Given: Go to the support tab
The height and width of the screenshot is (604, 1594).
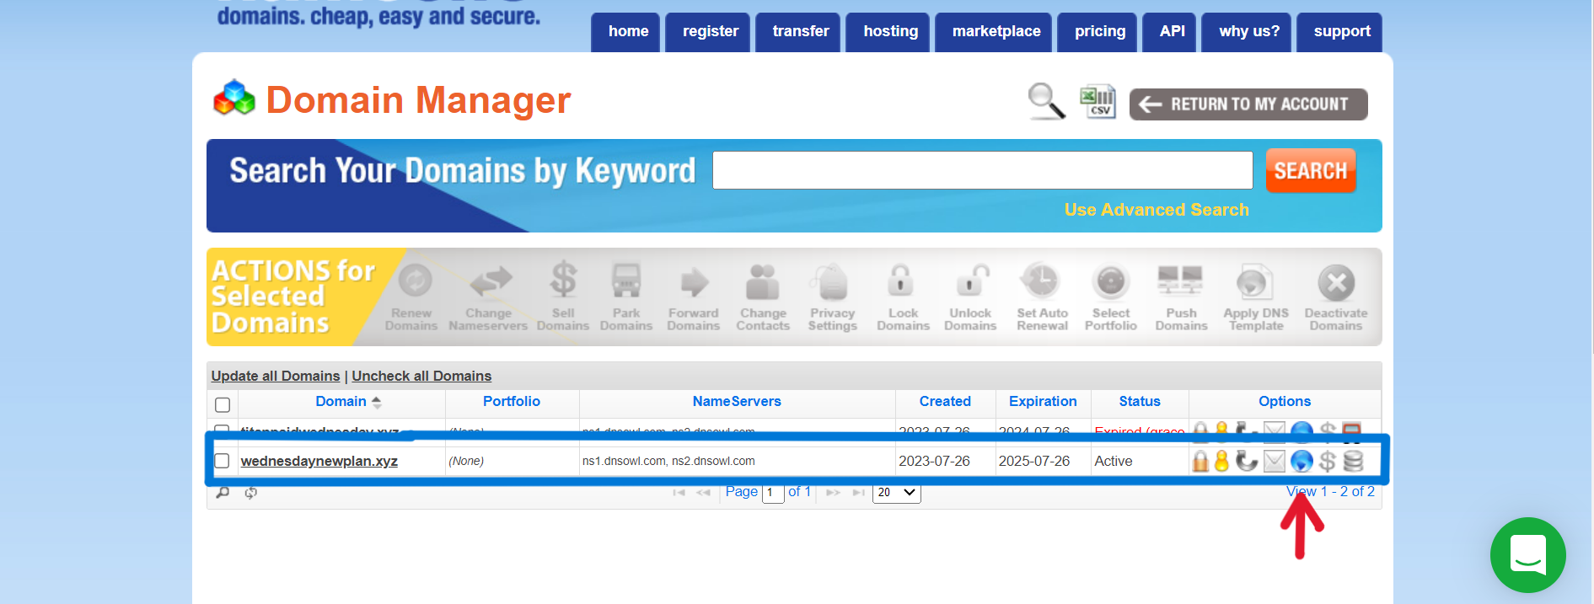Looking at the screenshot, I should pos(1341,32).
